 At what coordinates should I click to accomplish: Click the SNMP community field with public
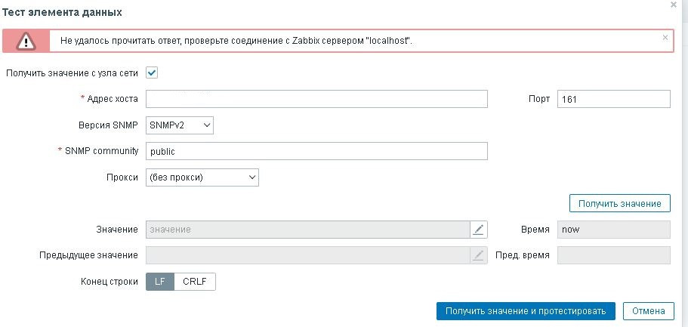tap(316, 151)
